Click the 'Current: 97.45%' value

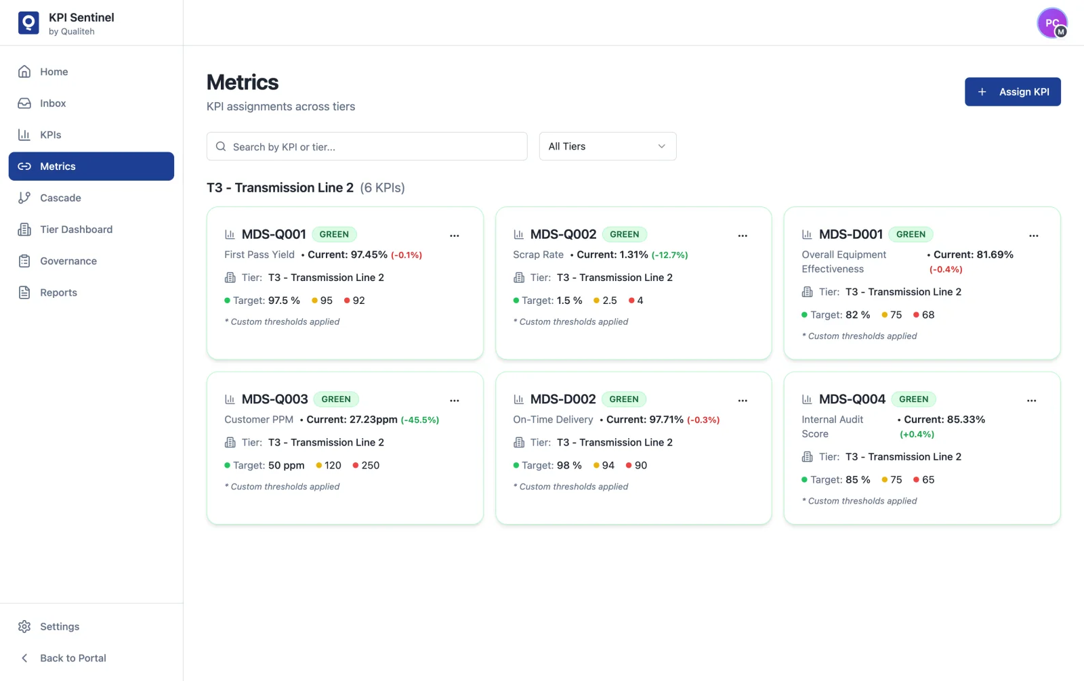348,255
